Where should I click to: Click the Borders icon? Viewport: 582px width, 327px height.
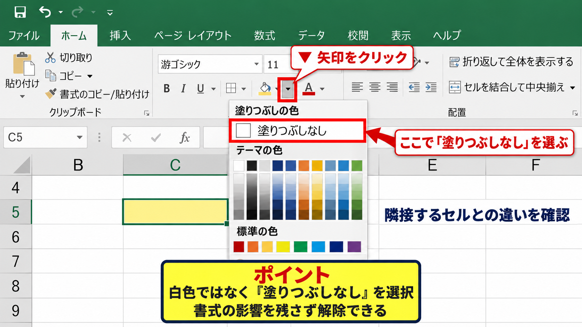coord(231,88)
